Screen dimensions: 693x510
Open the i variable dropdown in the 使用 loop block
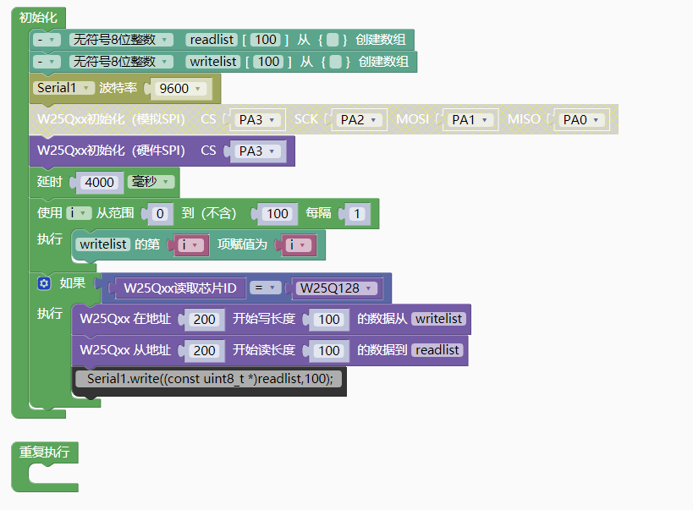[79, 213]
